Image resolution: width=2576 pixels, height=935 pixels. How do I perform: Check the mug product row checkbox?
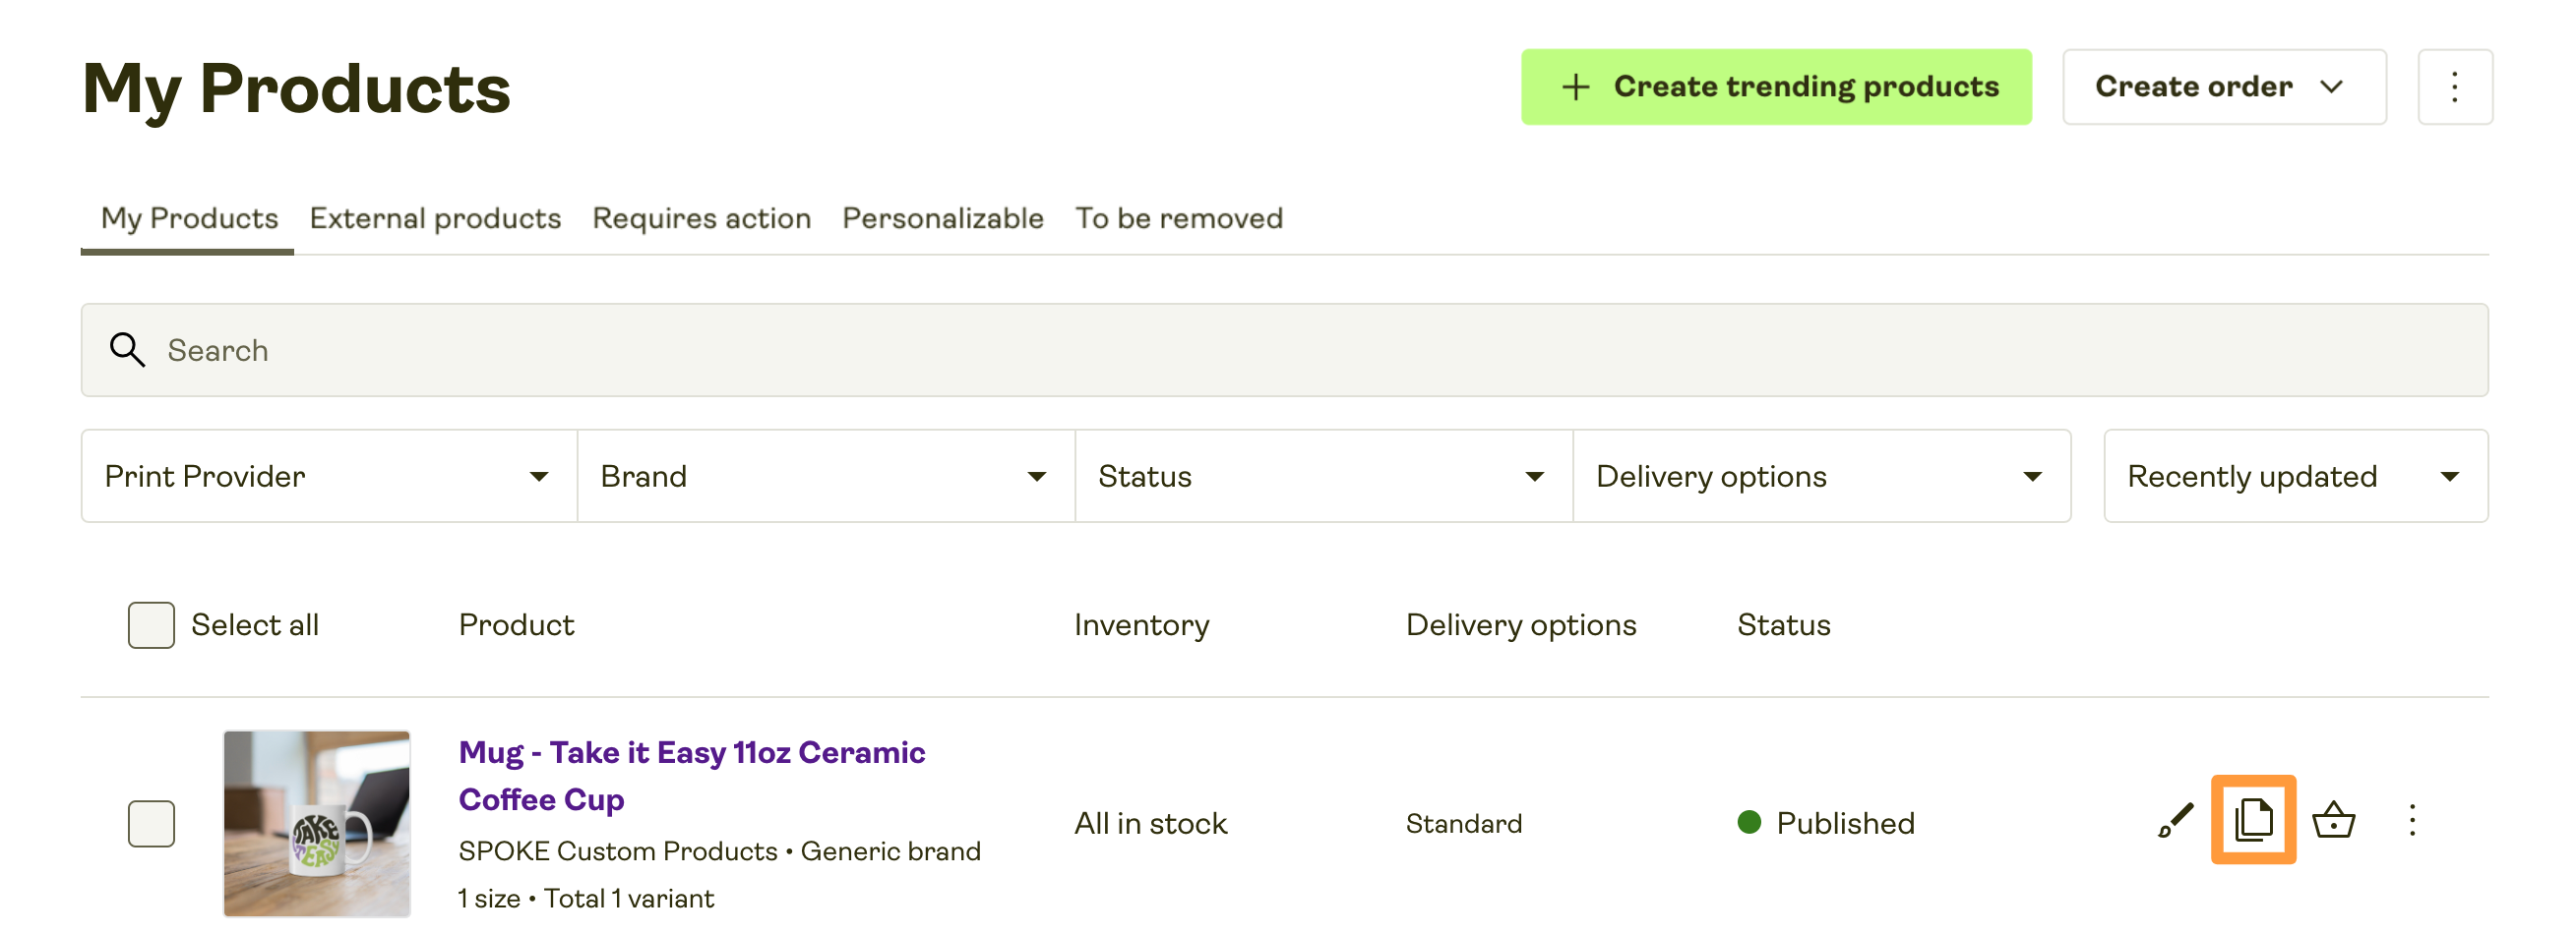click(150, 822)
